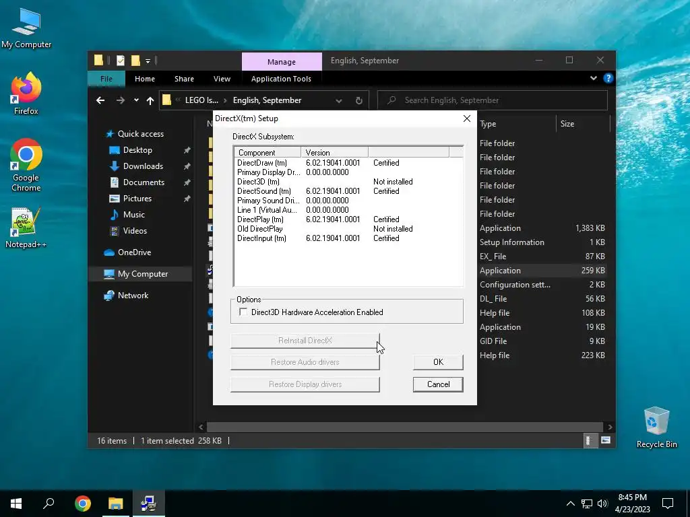Show hidden tray icons chevron
Viewport: 690px width, 517px height.
click(x=570, y=504)
